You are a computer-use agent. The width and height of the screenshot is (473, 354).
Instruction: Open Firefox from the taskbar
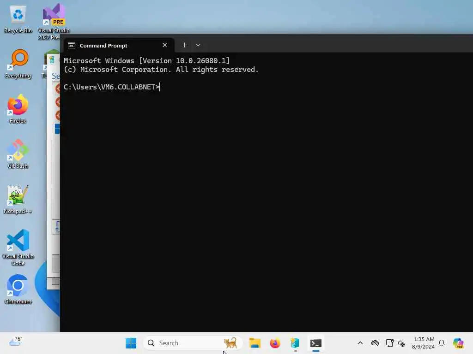point(275,343)
